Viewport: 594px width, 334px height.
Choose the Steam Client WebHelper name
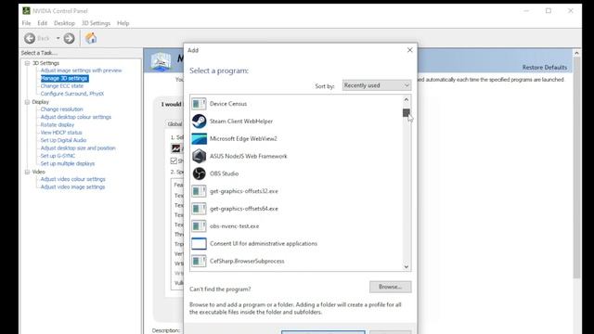click(241, 122)
